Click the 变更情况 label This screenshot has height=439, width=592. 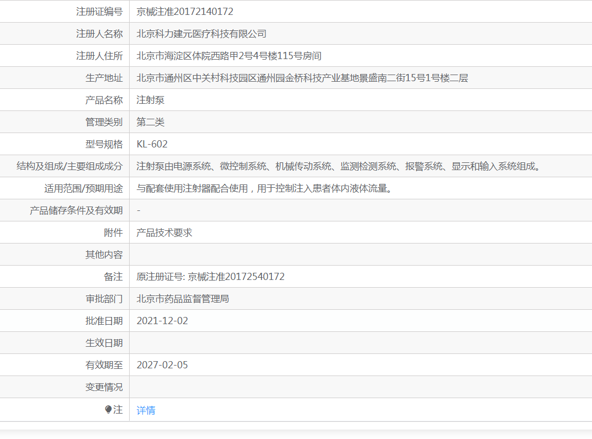pyautogui.click(x=104, y=387)
